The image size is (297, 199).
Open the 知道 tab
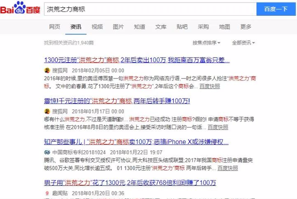point(140,27)
